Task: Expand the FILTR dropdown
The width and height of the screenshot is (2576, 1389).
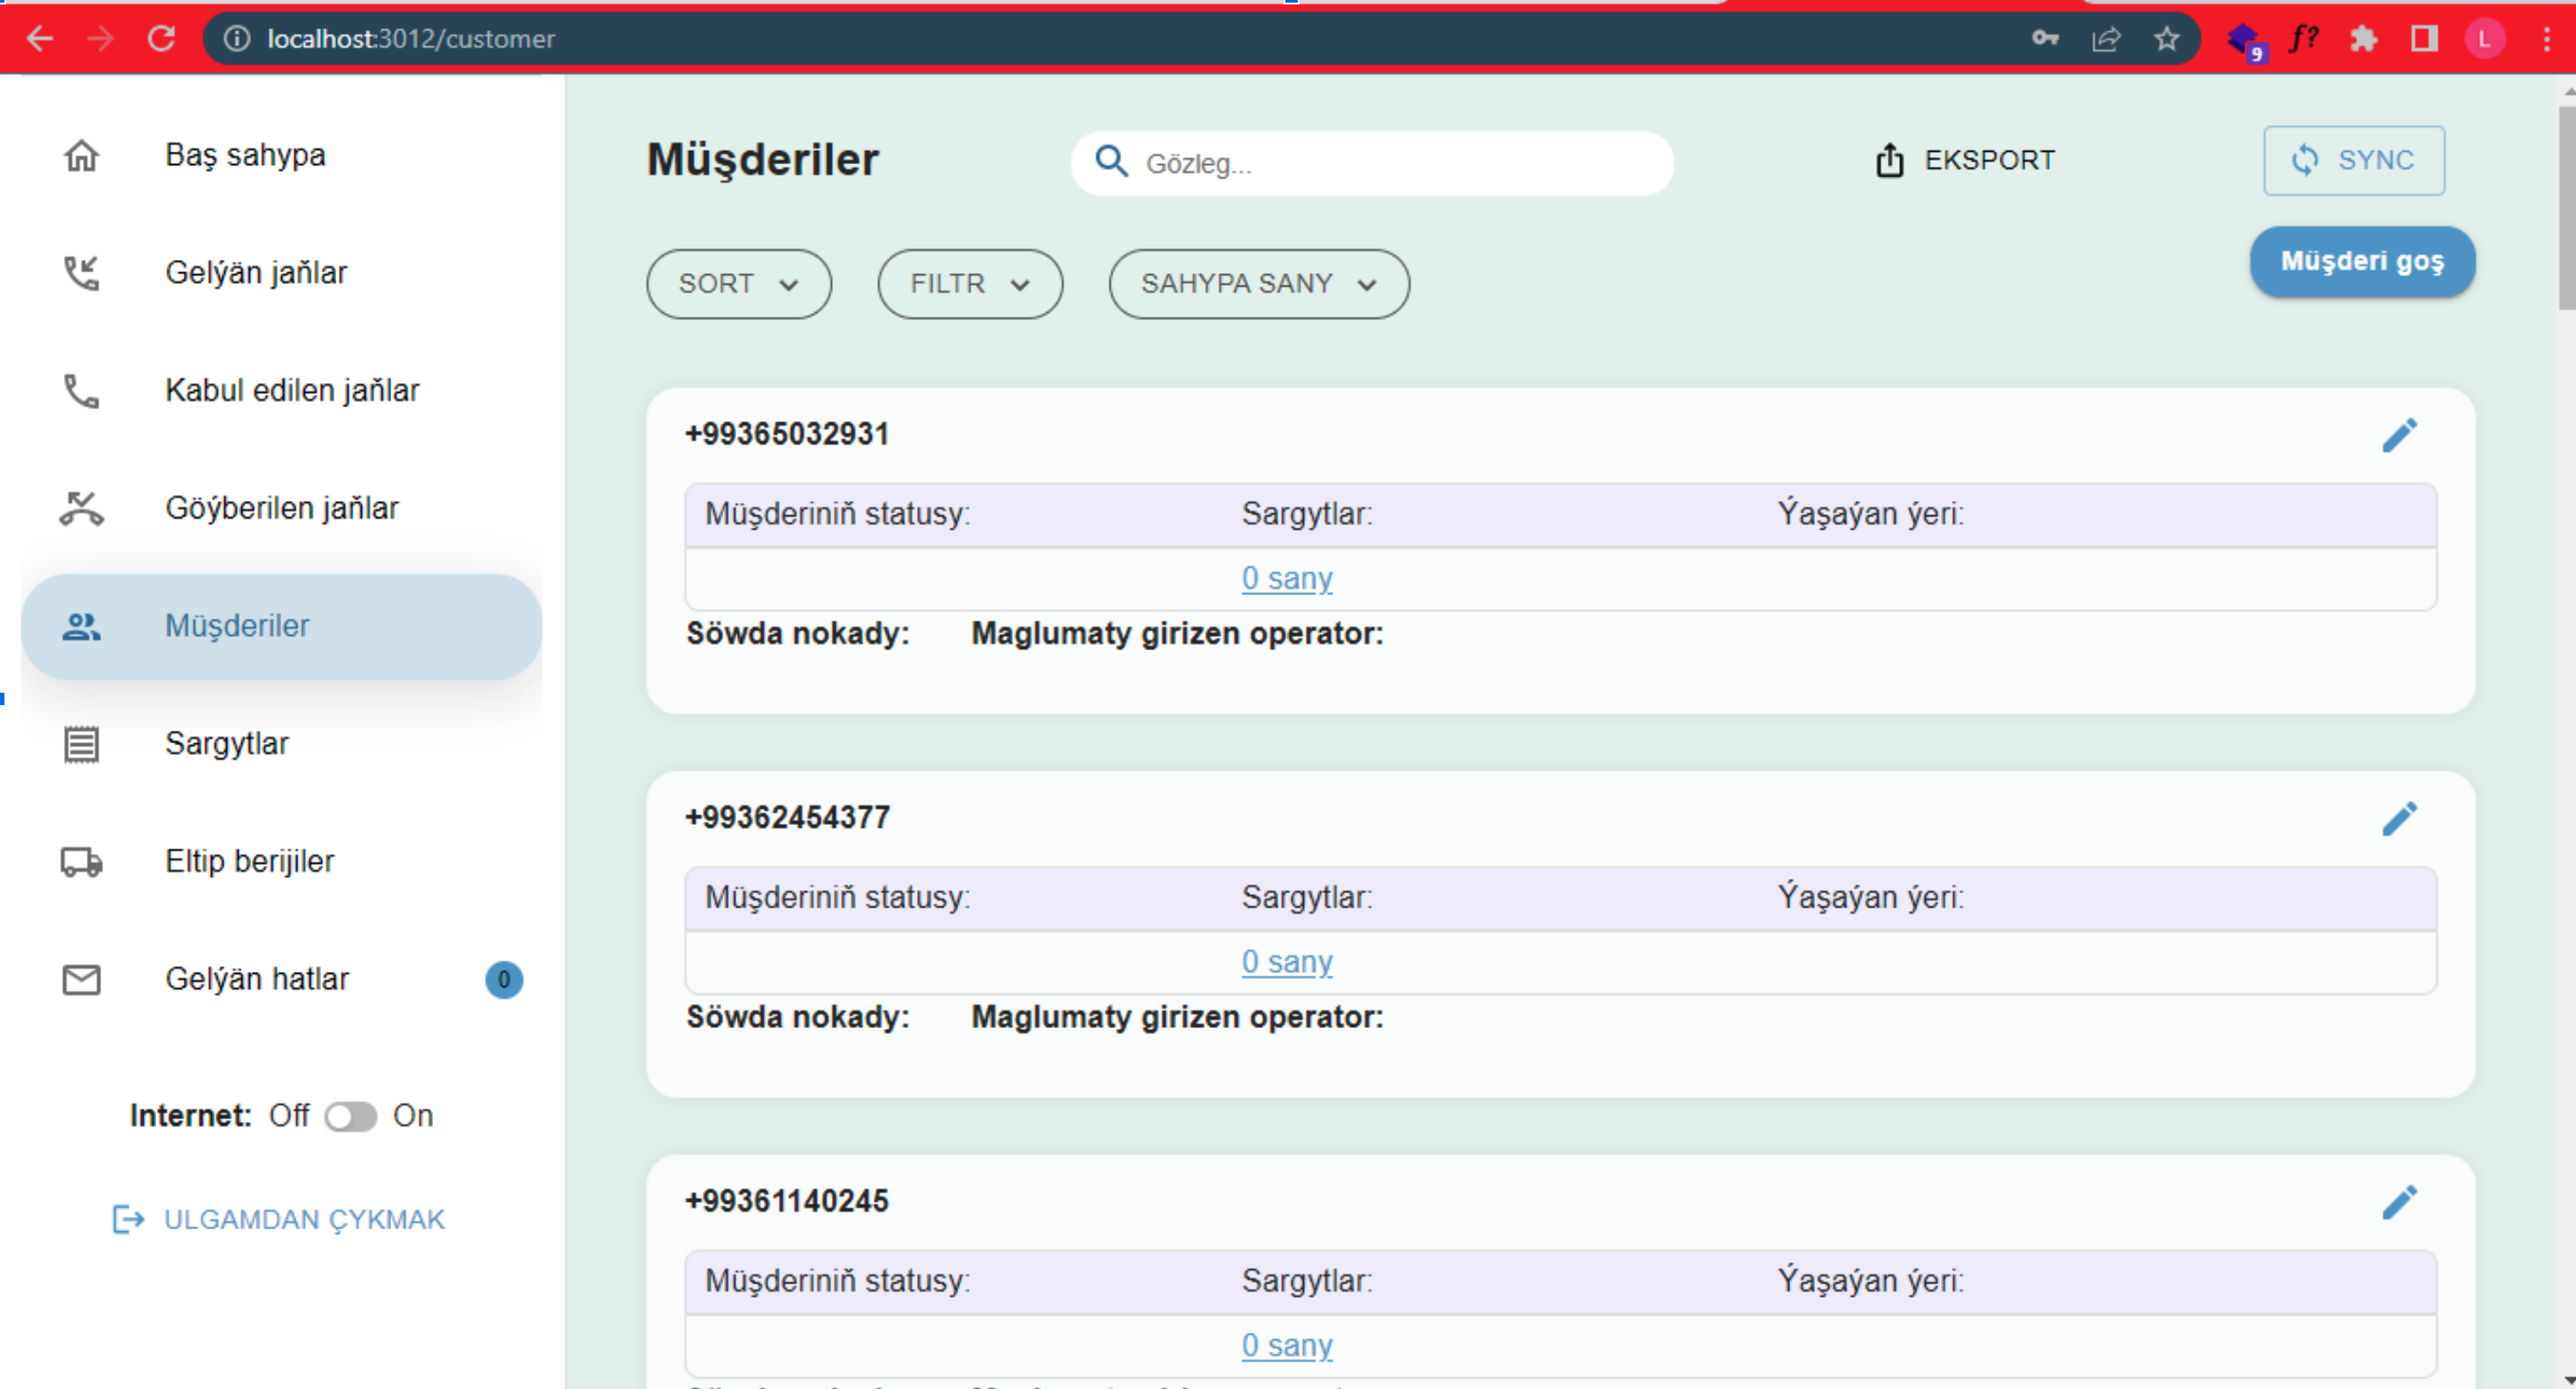Action: click(x=970, y=284)
